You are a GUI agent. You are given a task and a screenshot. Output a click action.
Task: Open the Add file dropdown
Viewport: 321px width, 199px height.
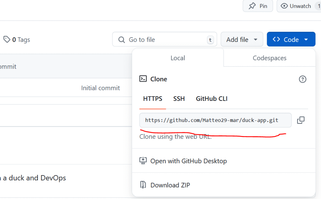click(x=242, y=39)
